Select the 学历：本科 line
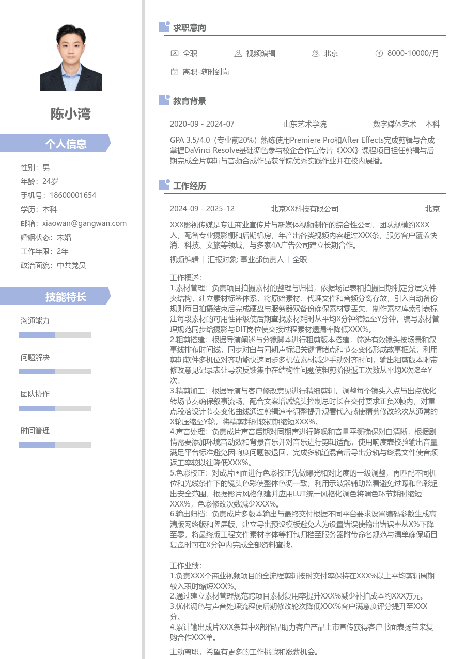Screen dimensions: 465x659 39,209
